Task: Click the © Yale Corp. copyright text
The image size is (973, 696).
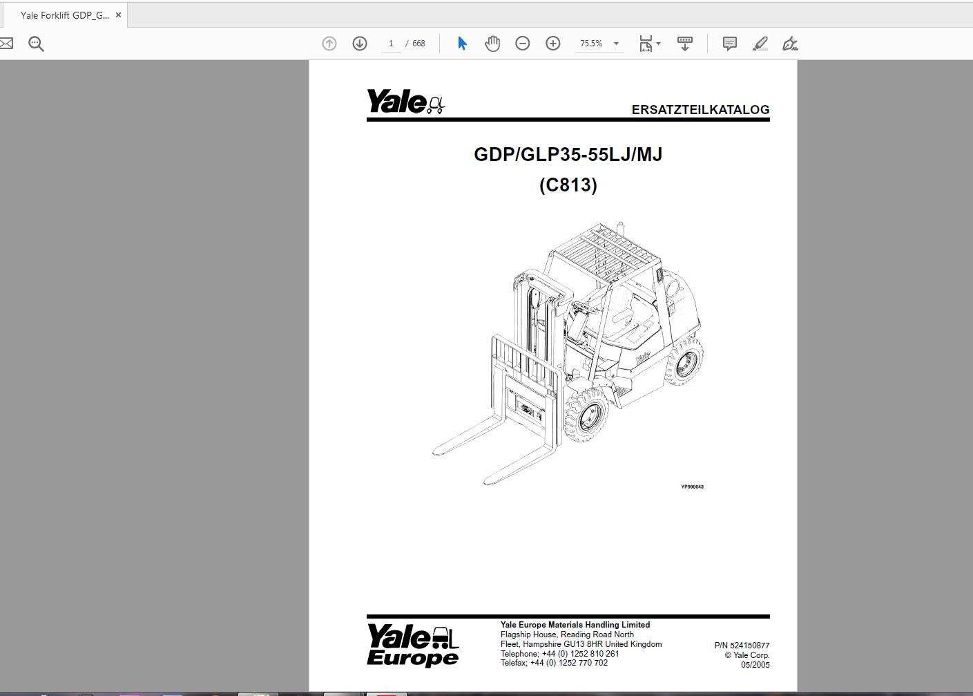Action: [x=747, y=655]
